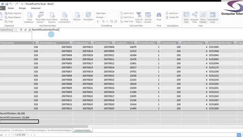This screenshot has width=243, height=137.
Task: Open CurrencyKey column filter dropdown
Action: click(180, 43)
